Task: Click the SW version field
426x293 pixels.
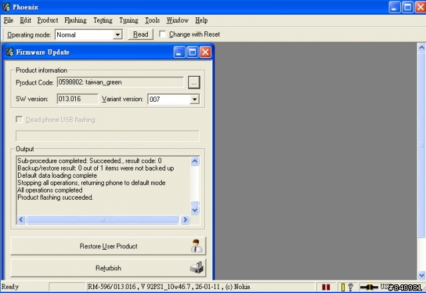Action: tap(77, 99)
